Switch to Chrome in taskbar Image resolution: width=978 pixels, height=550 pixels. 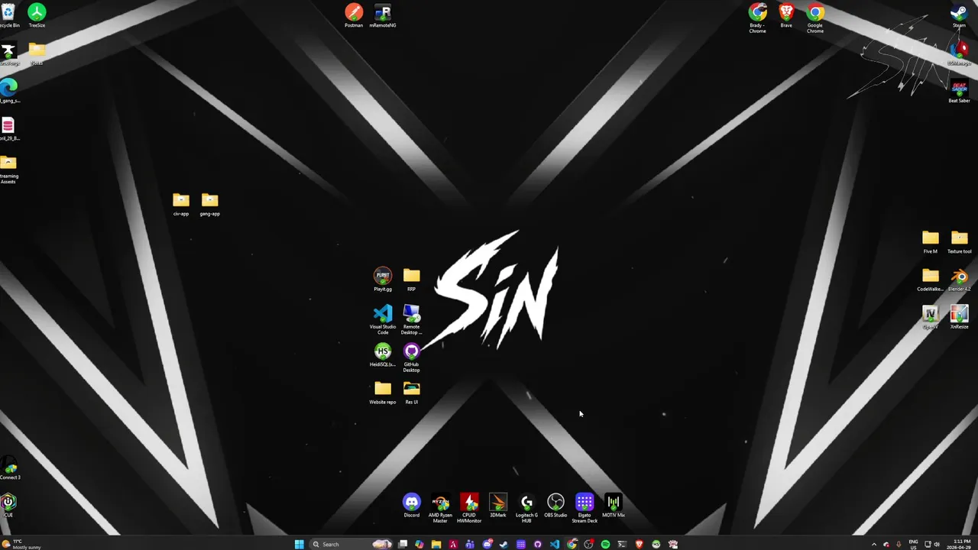[x=572, y=544]
